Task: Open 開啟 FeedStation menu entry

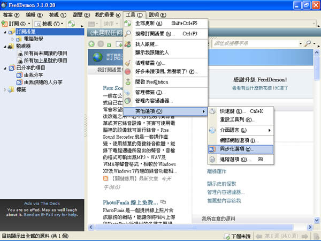Action: point(166,82)
